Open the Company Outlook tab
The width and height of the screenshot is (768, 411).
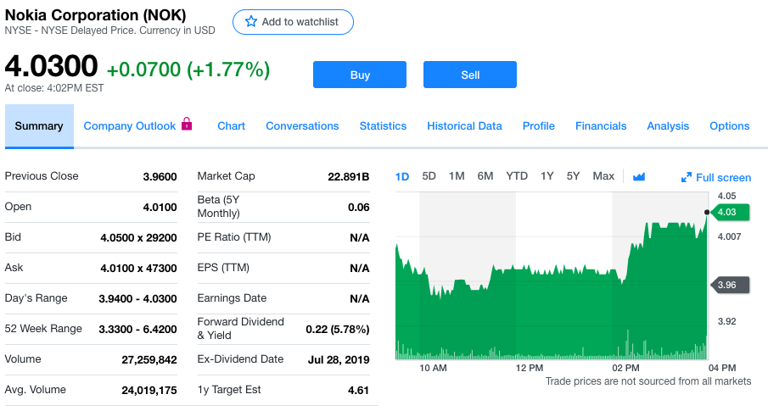(x=129, y=126)
